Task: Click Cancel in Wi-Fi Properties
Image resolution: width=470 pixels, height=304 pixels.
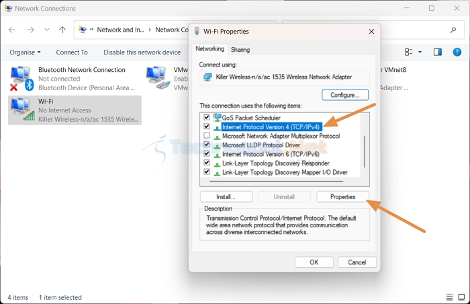Action: 357,262
